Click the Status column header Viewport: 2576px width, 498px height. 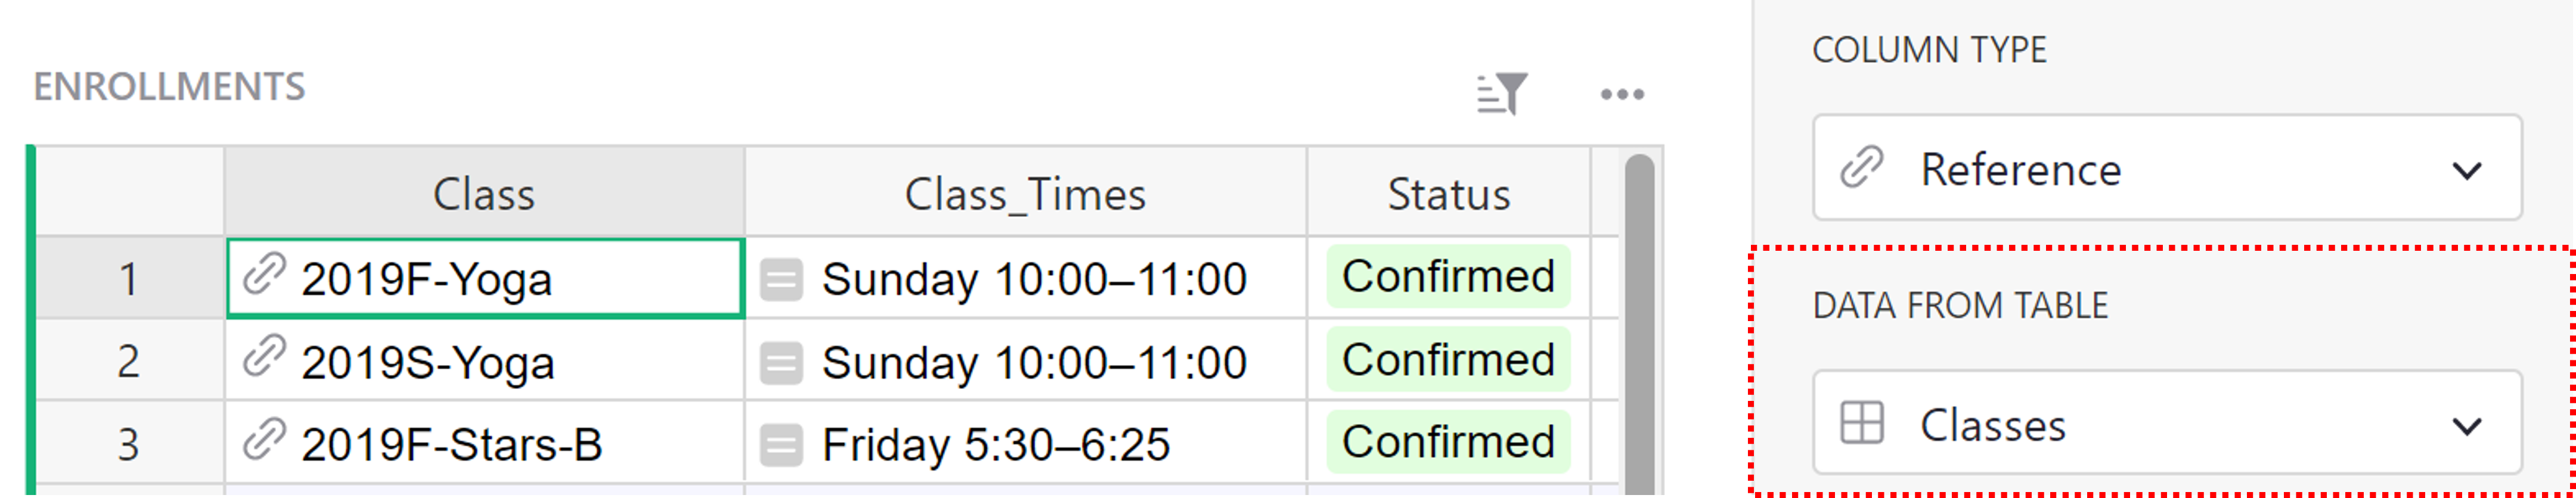pos(1450,195)
